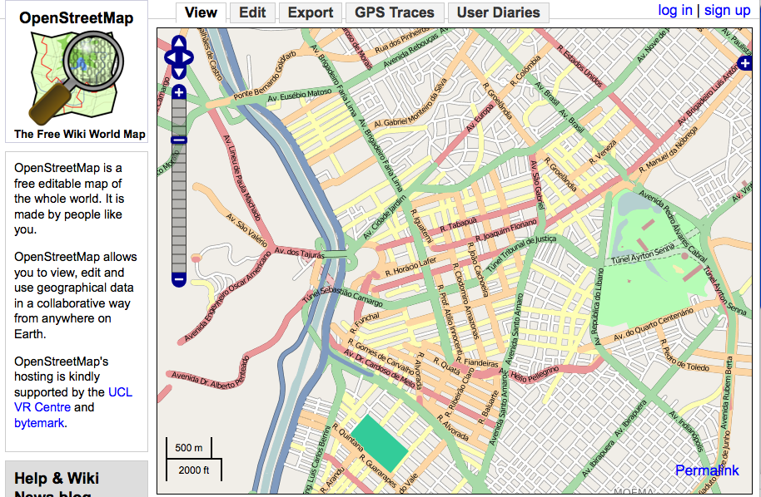This screenshot has width=761, height=497.
Task: Zoom in with the plus button
Action: pyautogui.click(x=179, y=91)
